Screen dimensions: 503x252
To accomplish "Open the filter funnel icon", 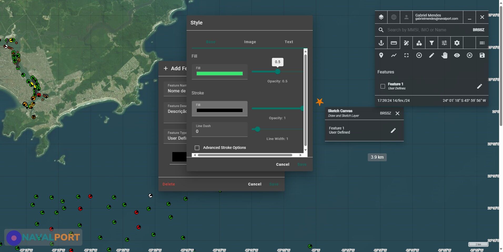I will [431, 43].
